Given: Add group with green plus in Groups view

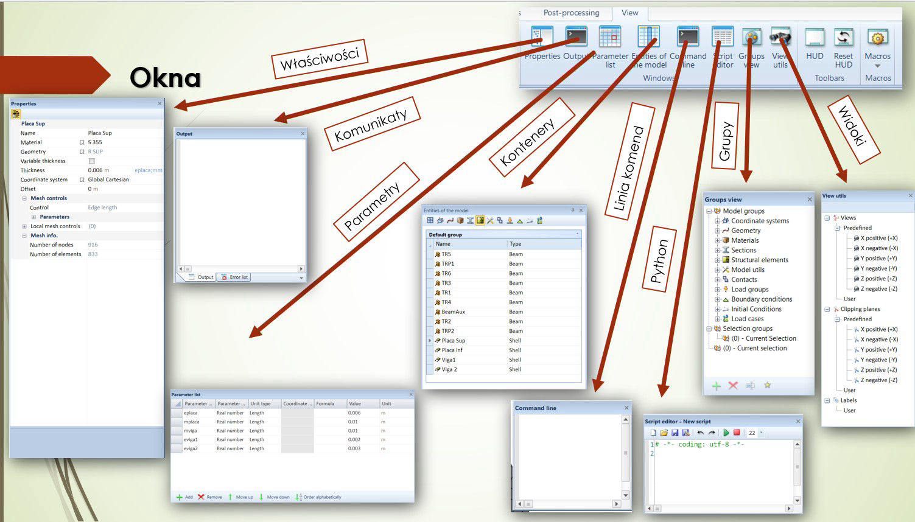Looking at the screenshot, I should click(717, 386).
